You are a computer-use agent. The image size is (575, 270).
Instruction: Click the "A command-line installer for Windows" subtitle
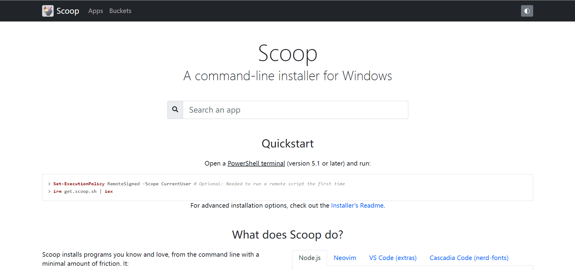click(288, 76)
